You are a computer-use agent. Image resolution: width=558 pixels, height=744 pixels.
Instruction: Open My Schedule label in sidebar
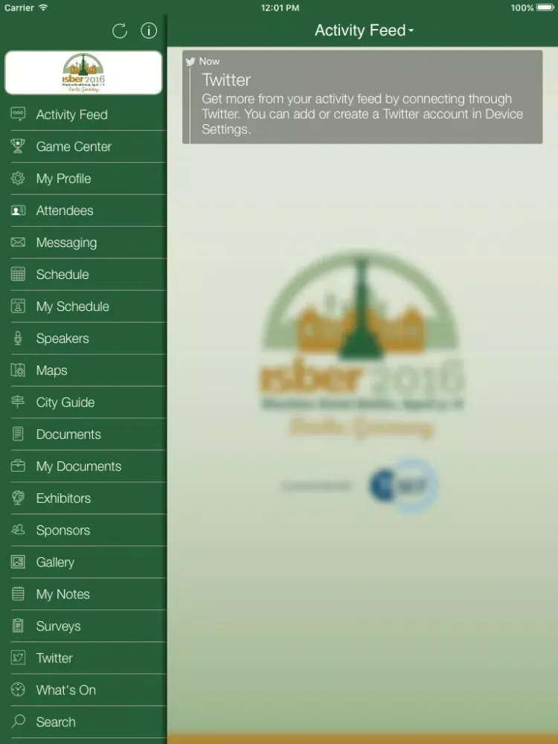tap(73, 307)
